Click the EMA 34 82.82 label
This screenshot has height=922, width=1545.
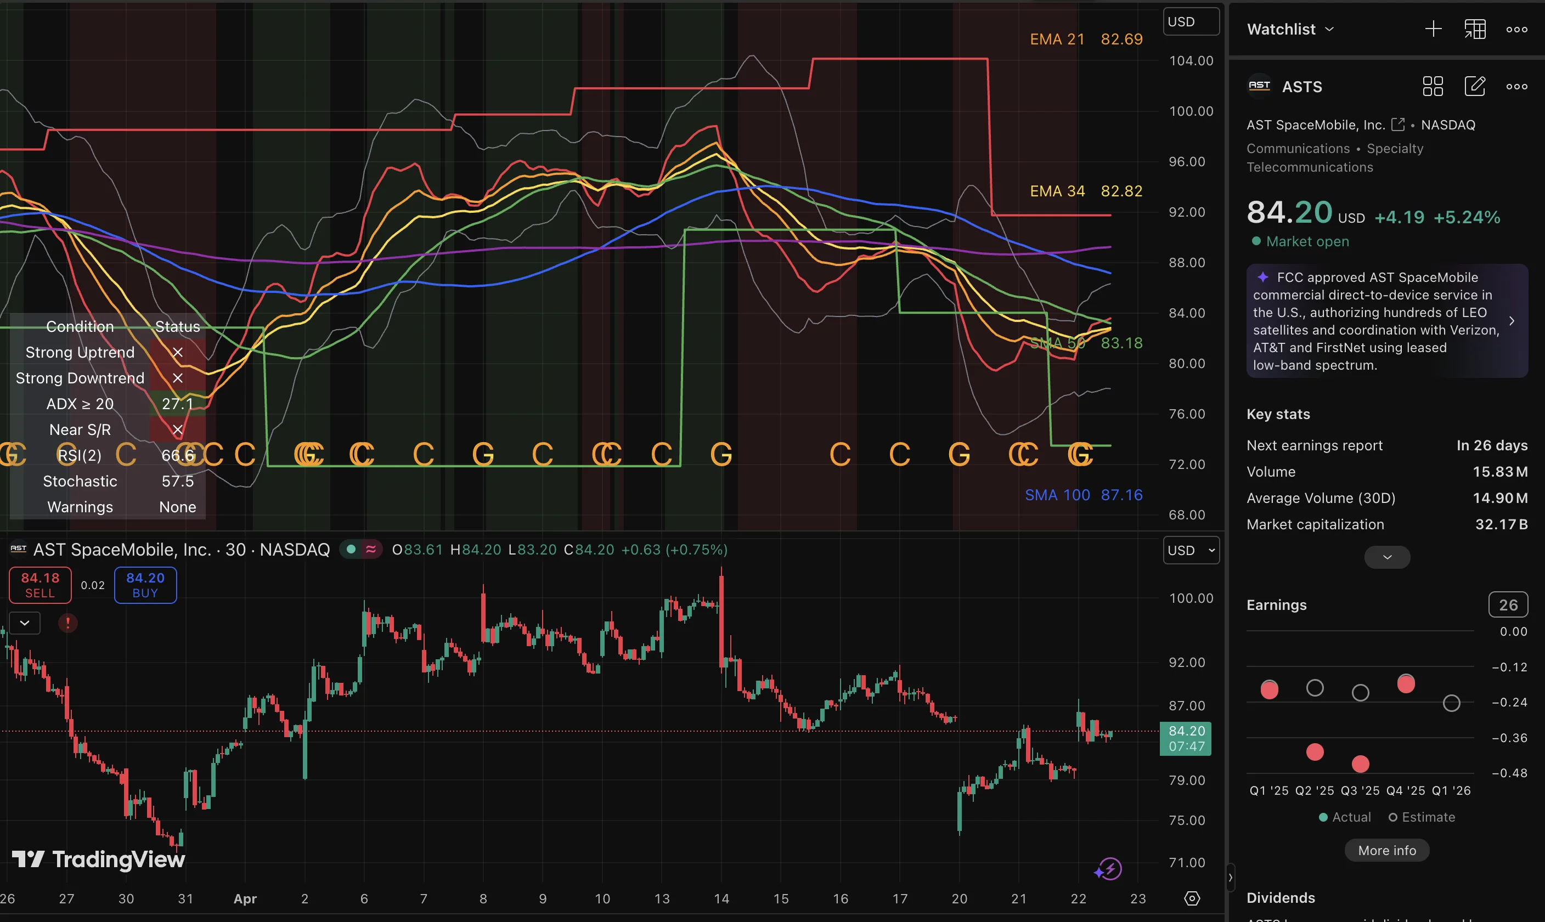pos(1086,191)
